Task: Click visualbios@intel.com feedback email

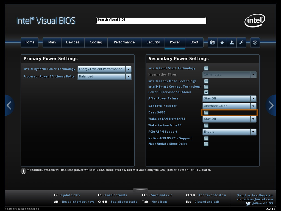Action: (x=255, y=199)
